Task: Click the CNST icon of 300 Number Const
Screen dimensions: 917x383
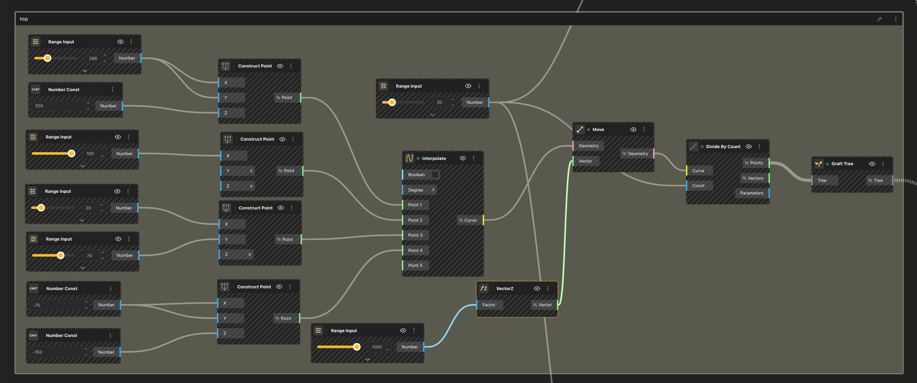Action: point(36,89)
